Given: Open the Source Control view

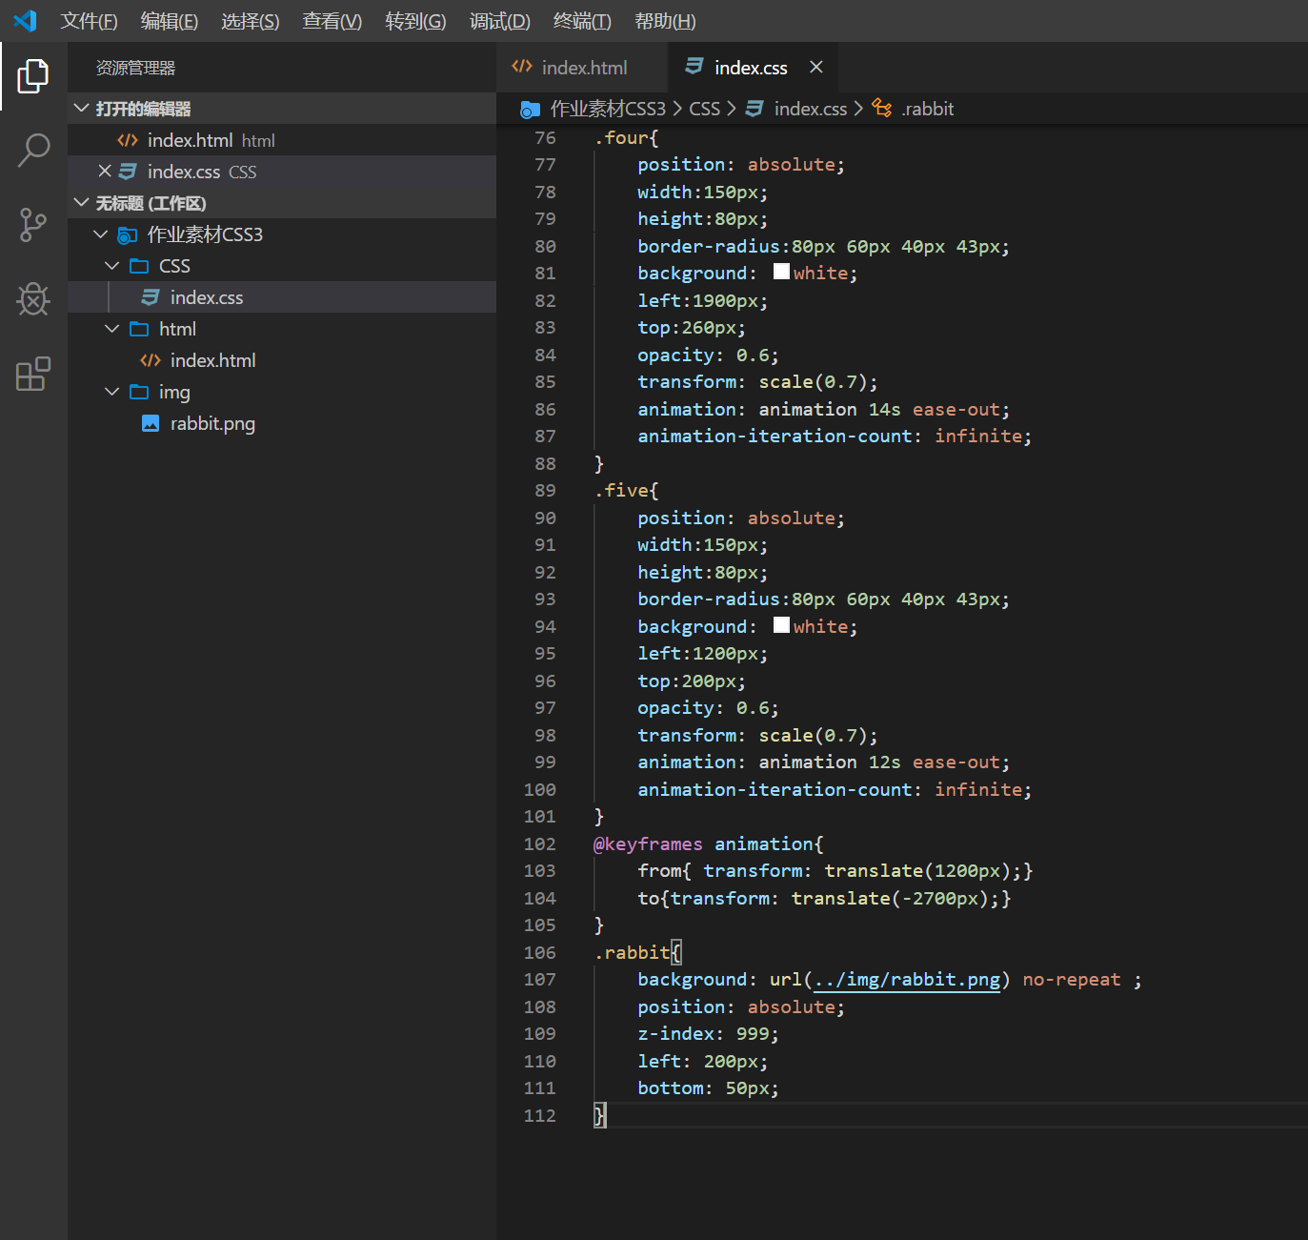Looking at the screenshot, I should click(33, 225).
